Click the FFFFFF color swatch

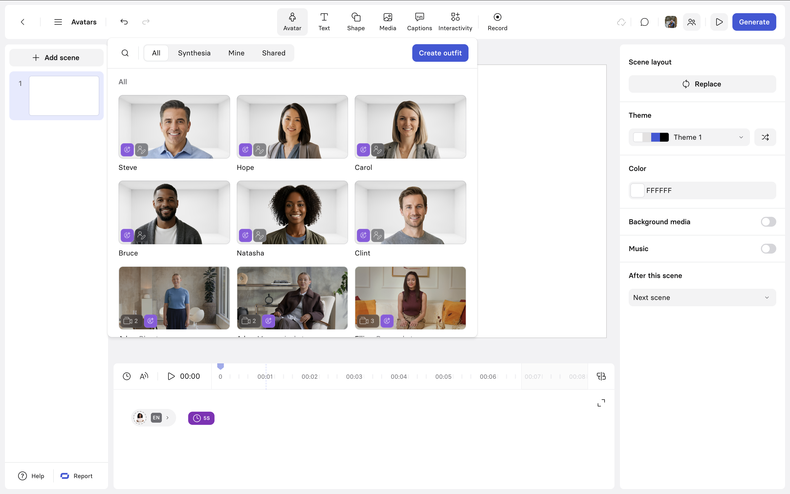637,190
